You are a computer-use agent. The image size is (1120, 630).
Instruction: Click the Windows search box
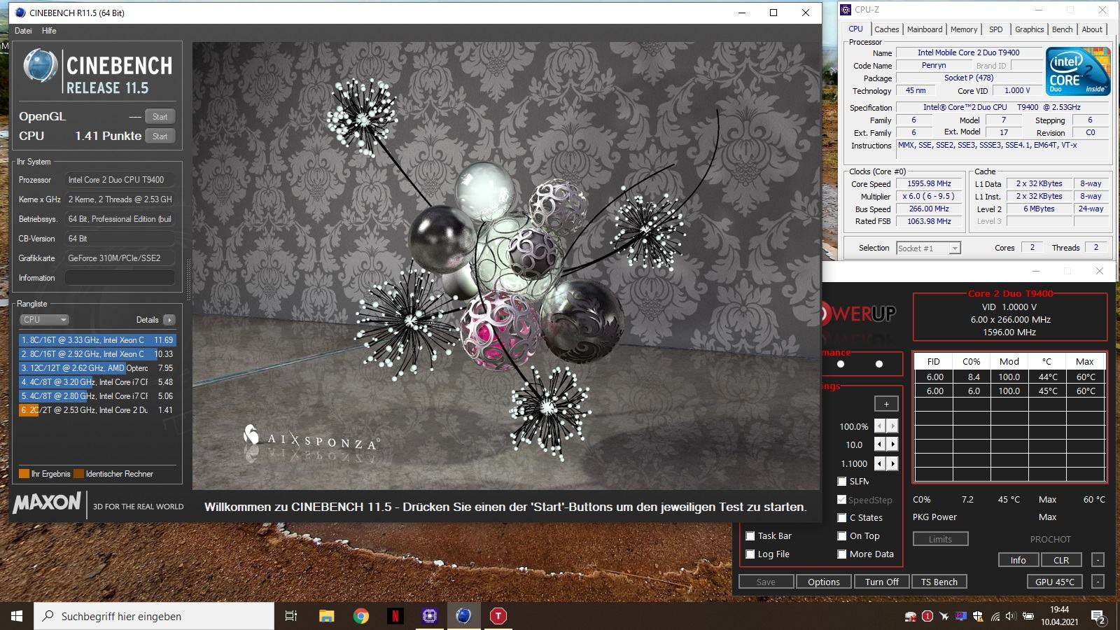pyautogui.click(x=154, y=616)
